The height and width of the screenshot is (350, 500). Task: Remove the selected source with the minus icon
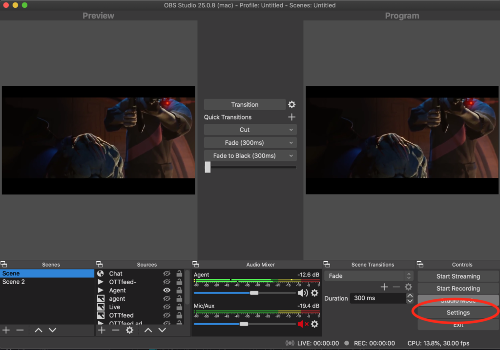tap(115, 330)
